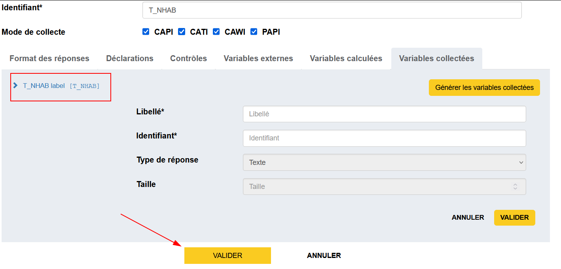Toggle the PAPI checkbox

254,32
